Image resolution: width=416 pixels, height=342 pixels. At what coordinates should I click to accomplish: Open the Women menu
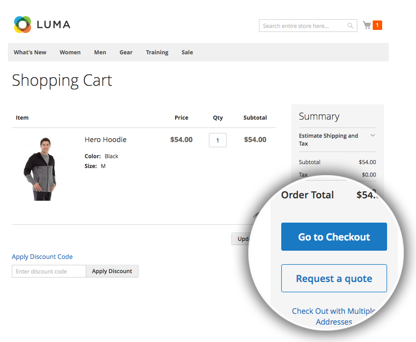click(x=70, y=52)
